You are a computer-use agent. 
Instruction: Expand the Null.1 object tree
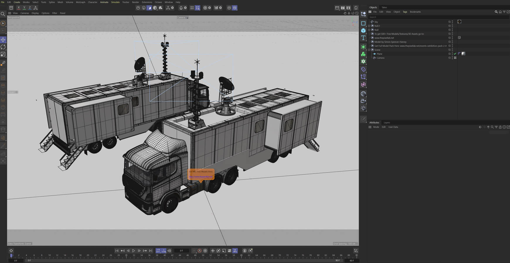point(369,26)
